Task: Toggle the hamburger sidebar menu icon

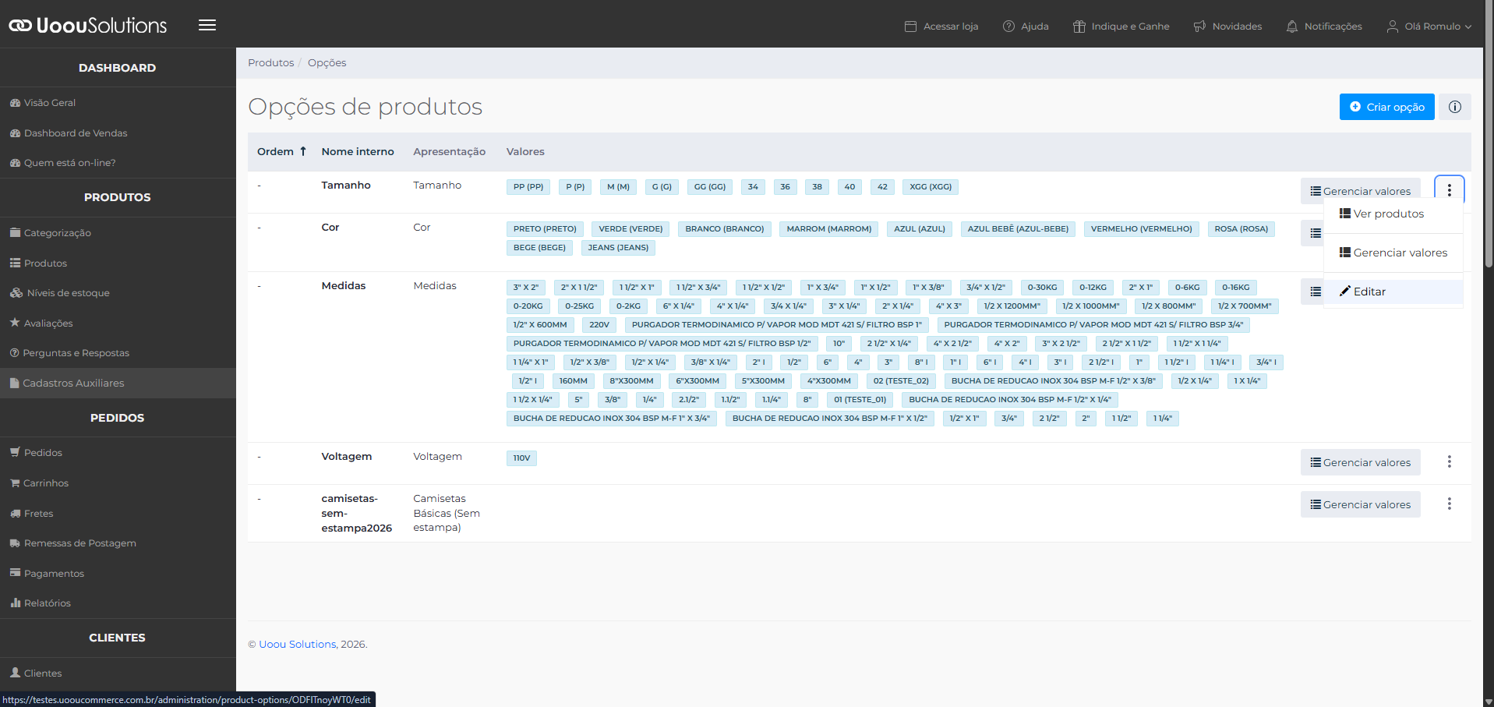Action: [207, 25]
